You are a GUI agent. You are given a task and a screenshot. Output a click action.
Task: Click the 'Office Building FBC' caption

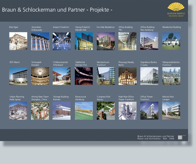point(126,29)
